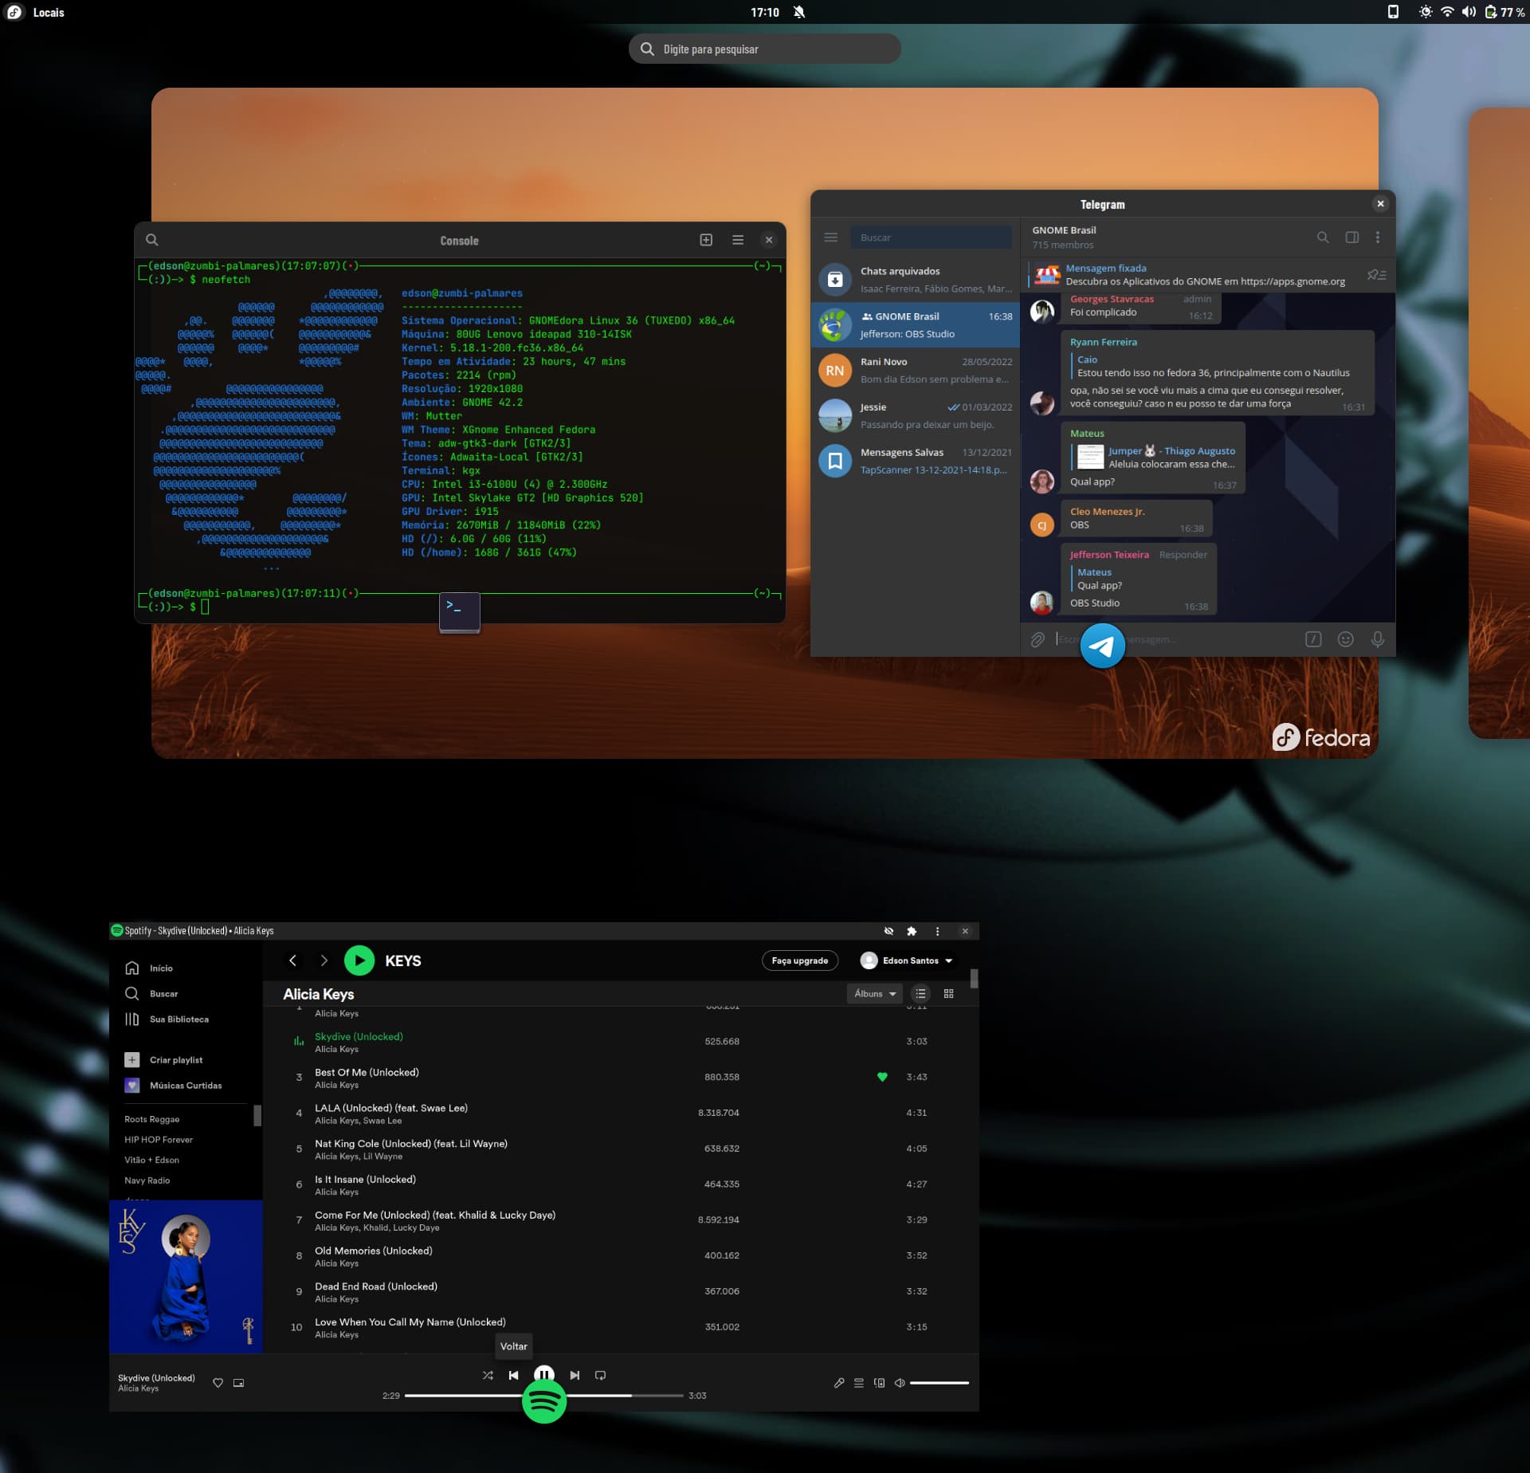Click the extensions puzzle icon in Spotify title bar
This screenshot has height=1473, width=1530.
pyautogui.click(x=912, y=931)
